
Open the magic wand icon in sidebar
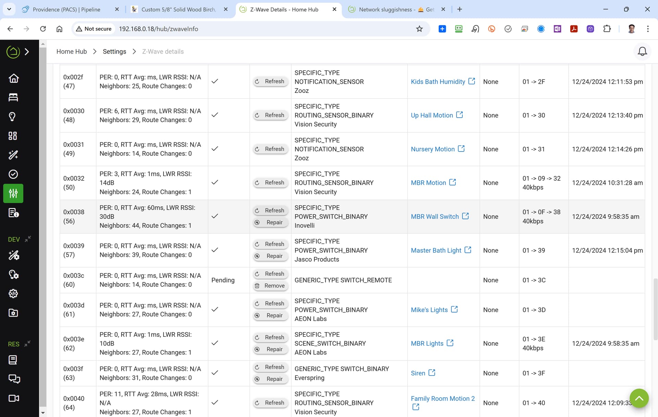pyautogui.click(x=13, y=155)
